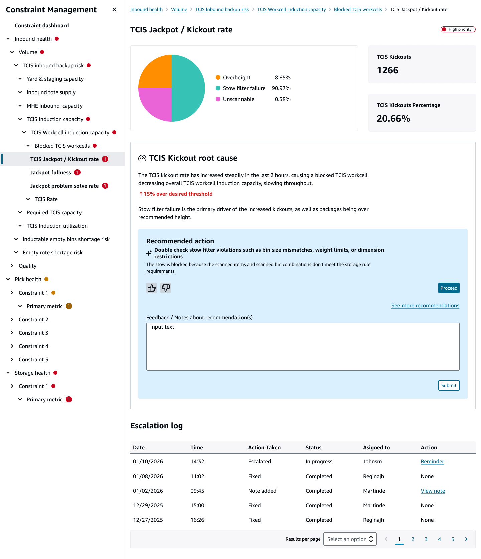Go to escalation log page 5
Viewport: 481px width, 559px height.
[x=453, y=539]
